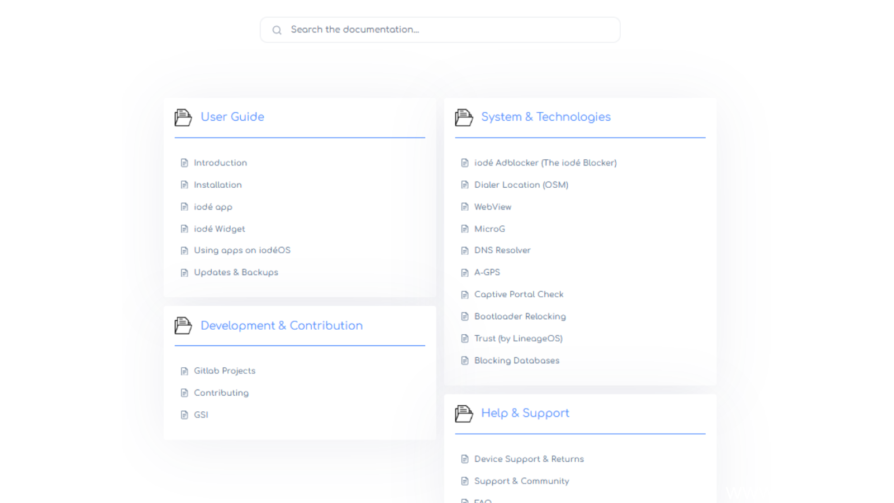
Task: Click the Help & Support folder icon
Action: [x=463, y=414]
